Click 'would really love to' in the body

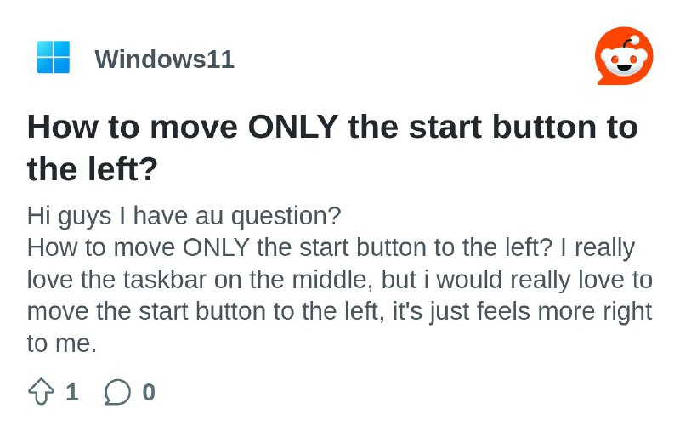(x=544, y=280)
